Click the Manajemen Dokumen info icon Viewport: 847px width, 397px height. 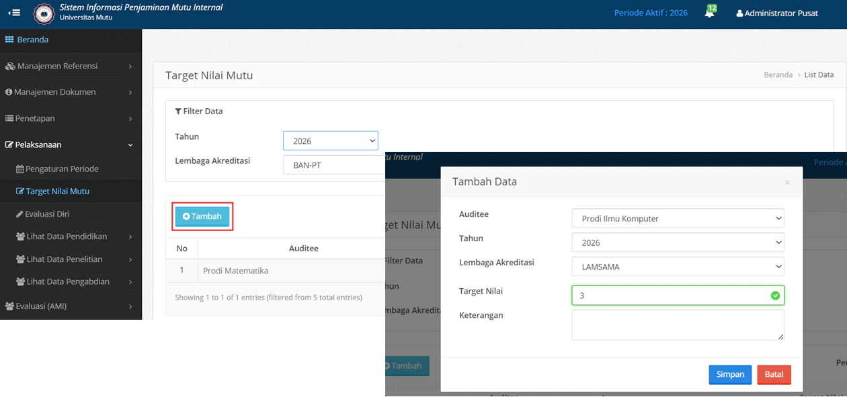pos(9,92)
